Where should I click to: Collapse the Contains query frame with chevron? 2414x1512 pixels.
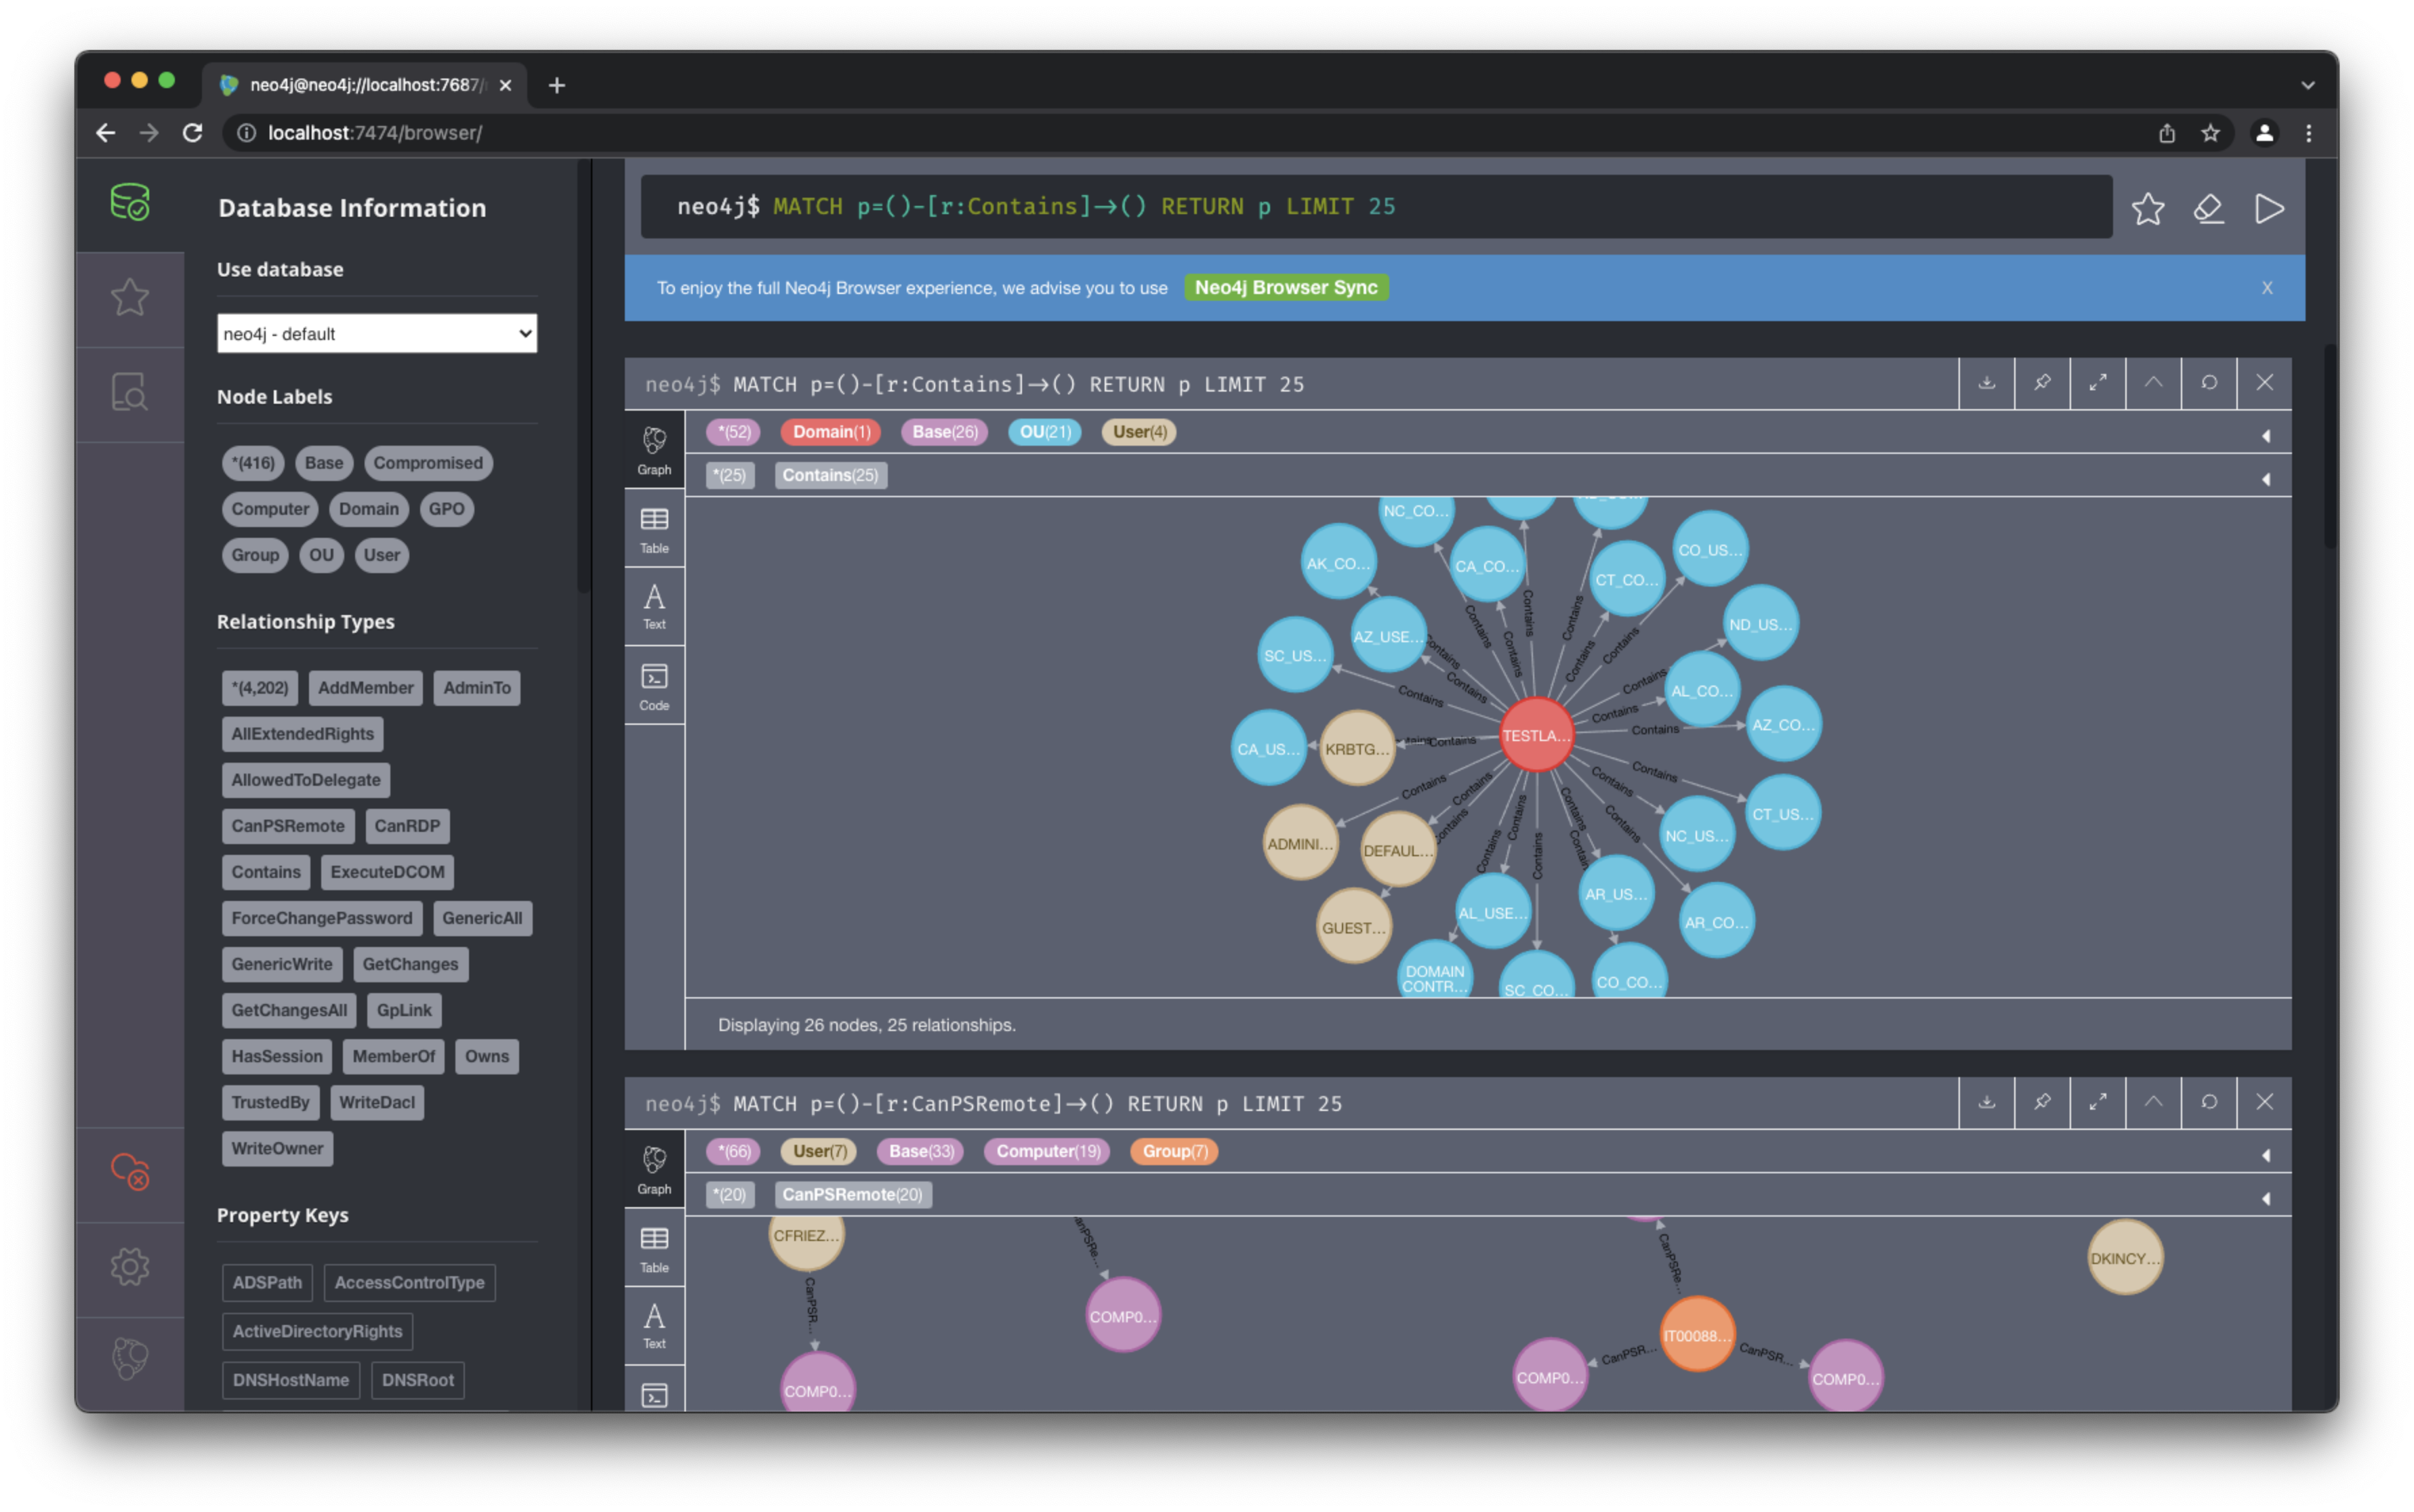coord(2153,383)
